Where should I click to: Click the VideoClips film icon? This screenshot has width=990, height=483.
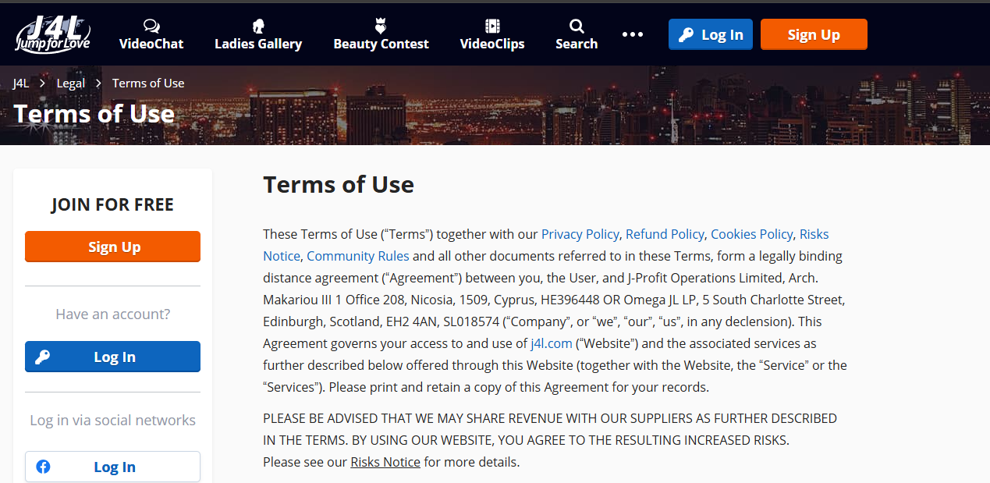pos(492,26)
